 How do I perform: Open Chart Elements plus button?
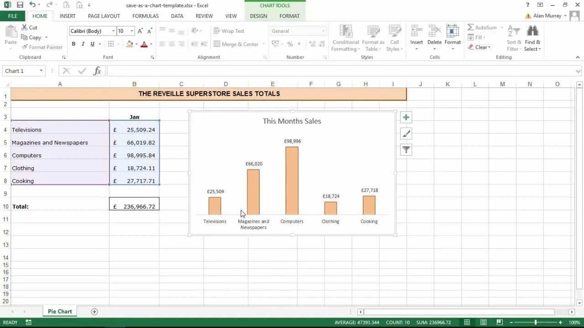[x=406, y=118]
